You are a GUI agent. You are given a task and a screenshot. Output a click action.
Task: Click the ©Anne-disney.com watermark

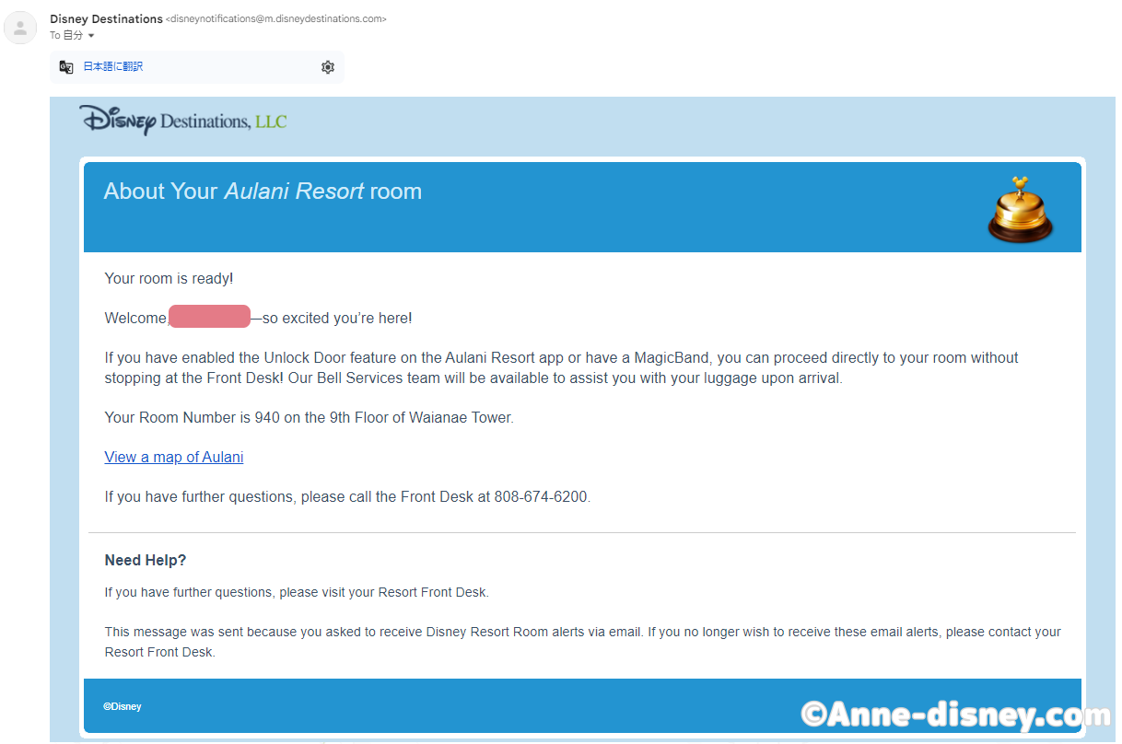(x=956, y=715)
